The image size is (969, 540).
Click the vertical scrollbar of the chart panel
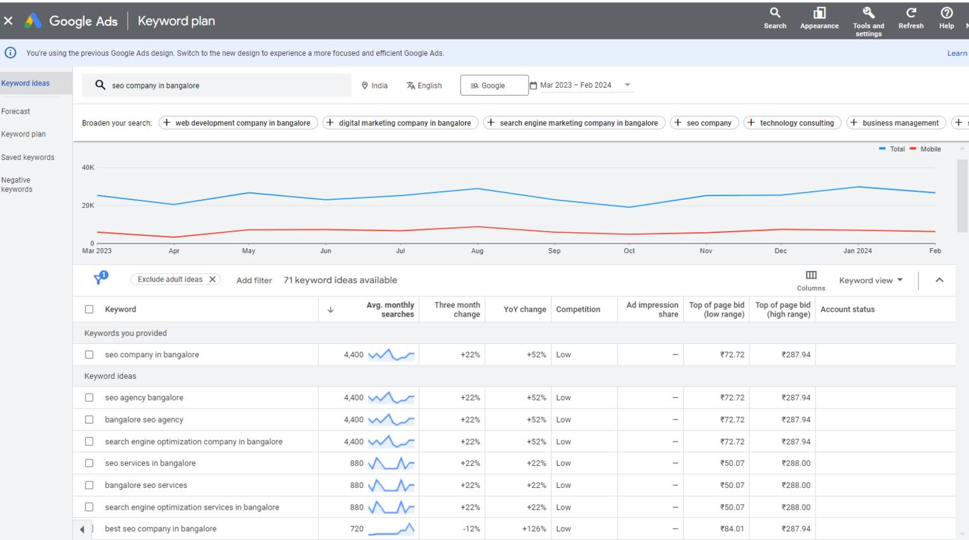click(962, 195)
